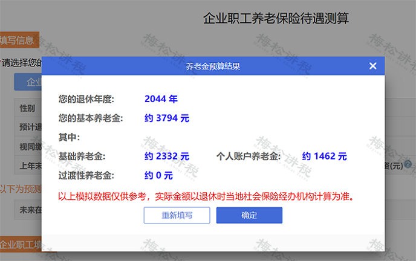Screen dimensions: 416x261
Task: Click the 个人账户养老金 label
Action: 249,156
